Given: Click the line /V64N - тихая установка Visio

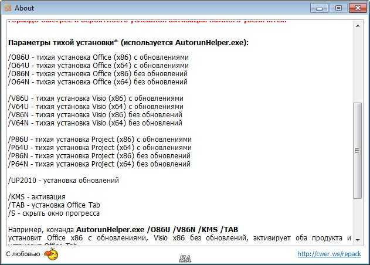Looking at the screenshot, I should [x=96, y=123].
